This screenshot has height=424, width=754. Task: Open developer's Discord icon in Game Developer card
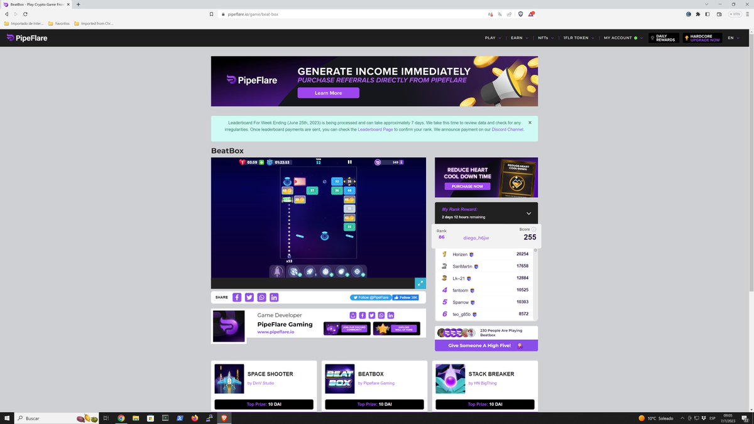coord(352,315)
